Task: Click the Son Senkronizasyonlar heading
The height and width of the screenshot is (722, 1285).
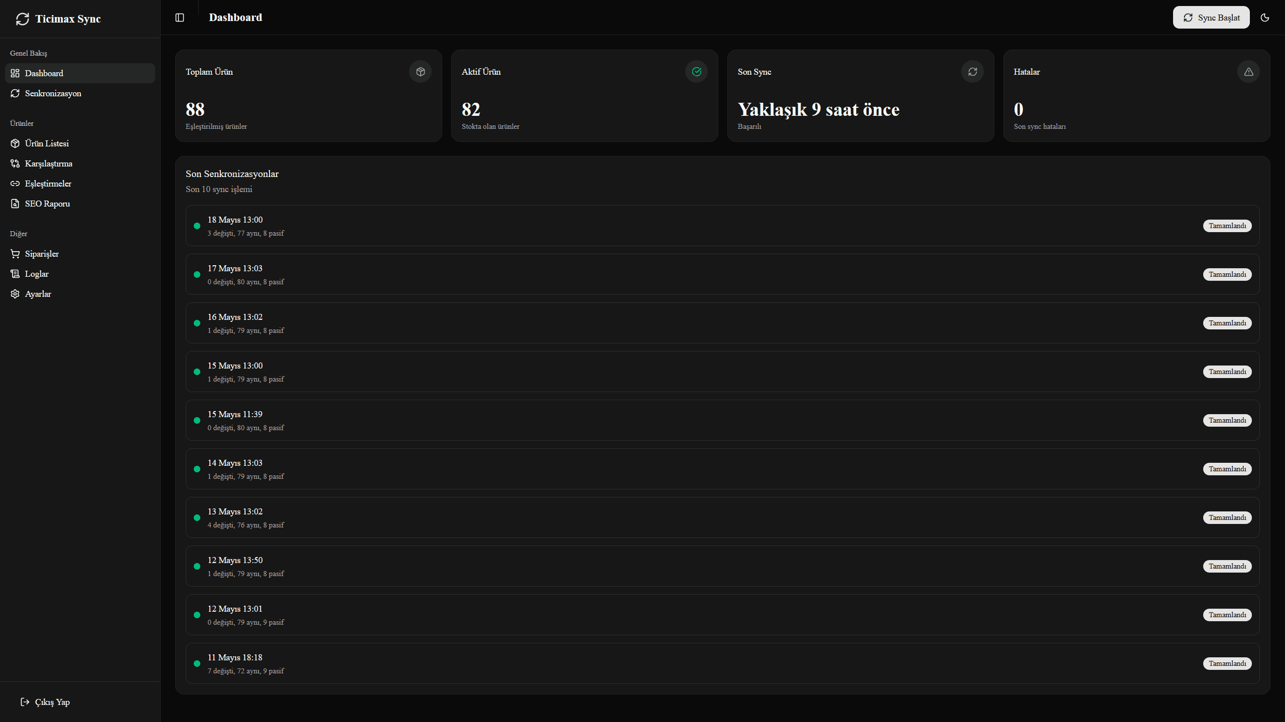Action: click(x=232, y=174)
